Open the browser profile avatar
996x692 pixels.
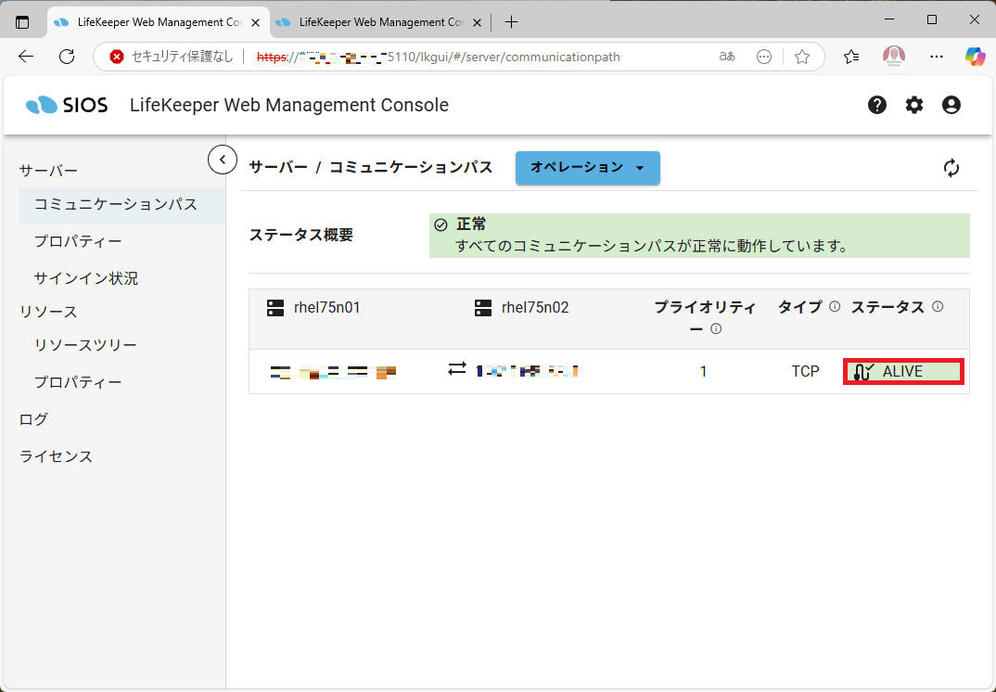(894, 57)
